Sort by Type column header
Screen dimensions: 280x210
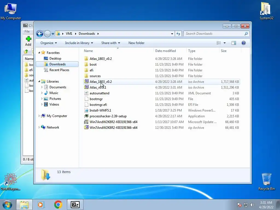point(203,51)
